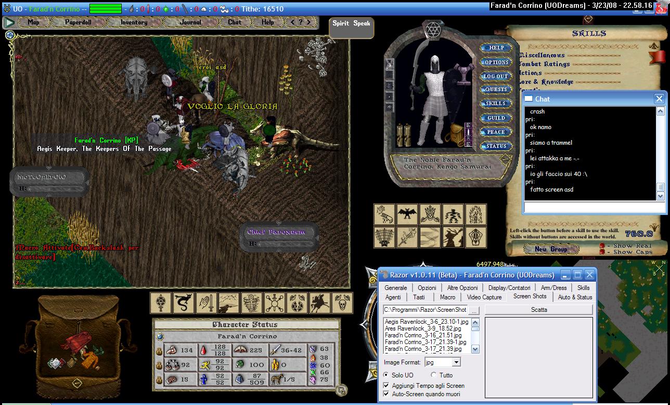Screen dimensions: 670x405
Task: Click the green arrow icon beside Map
Action: click(x=9, y=22)
